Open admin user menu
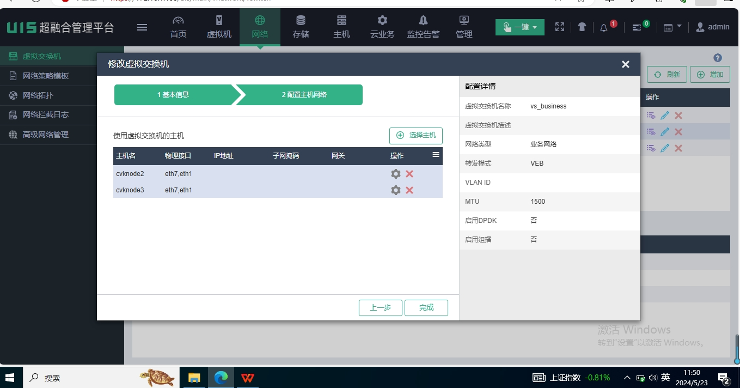Screen dimensions: 740x388 [x=713, y=27]
